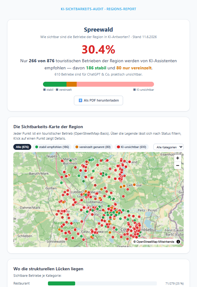This screenshot has width=197, height=287.
Task: Click the 'Wo die strukturellen Lücken liegen' heading
Action: click(48, 269)
